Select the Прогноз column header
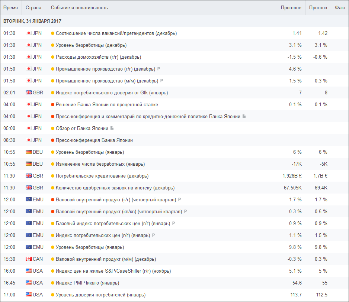 pyautogui.click(x=318, y=8)
